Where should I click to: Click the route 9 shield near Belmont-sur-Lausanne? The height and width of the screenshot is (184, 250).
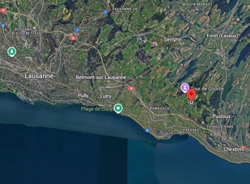tap(131, 89)
